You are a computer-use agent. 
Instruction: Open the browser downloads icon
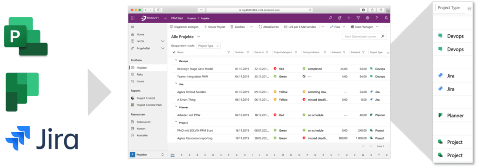click(x=363, y=10)
